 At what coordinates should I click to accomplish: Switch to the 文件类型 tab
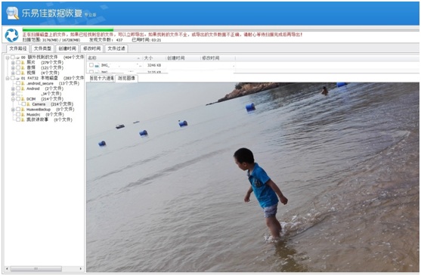coord(42,48)
